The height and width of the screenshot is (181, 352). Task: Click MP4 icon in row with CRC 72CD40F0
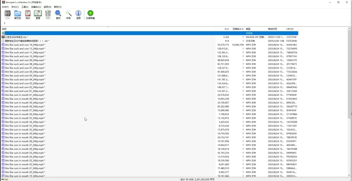(x=3, y=48)
